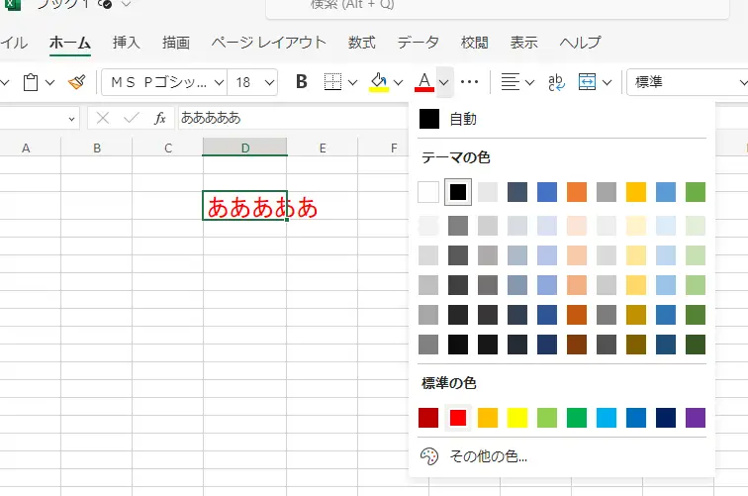Pick the white theme color swatch
748x496 pixels.
428,192
